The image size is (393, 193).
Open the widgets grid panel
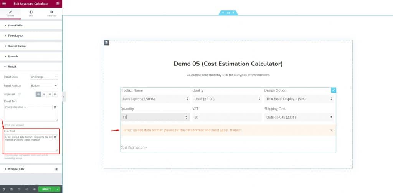58,4
